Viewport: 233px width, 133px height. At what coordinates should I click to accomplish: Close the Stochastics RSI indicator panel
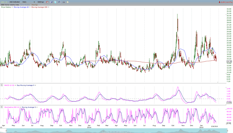[2, 107]
